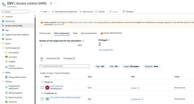The height and width of the screenshot is (104, 194).
Task: Select the Job function (0) tab
Action: (x=53, y=58)
